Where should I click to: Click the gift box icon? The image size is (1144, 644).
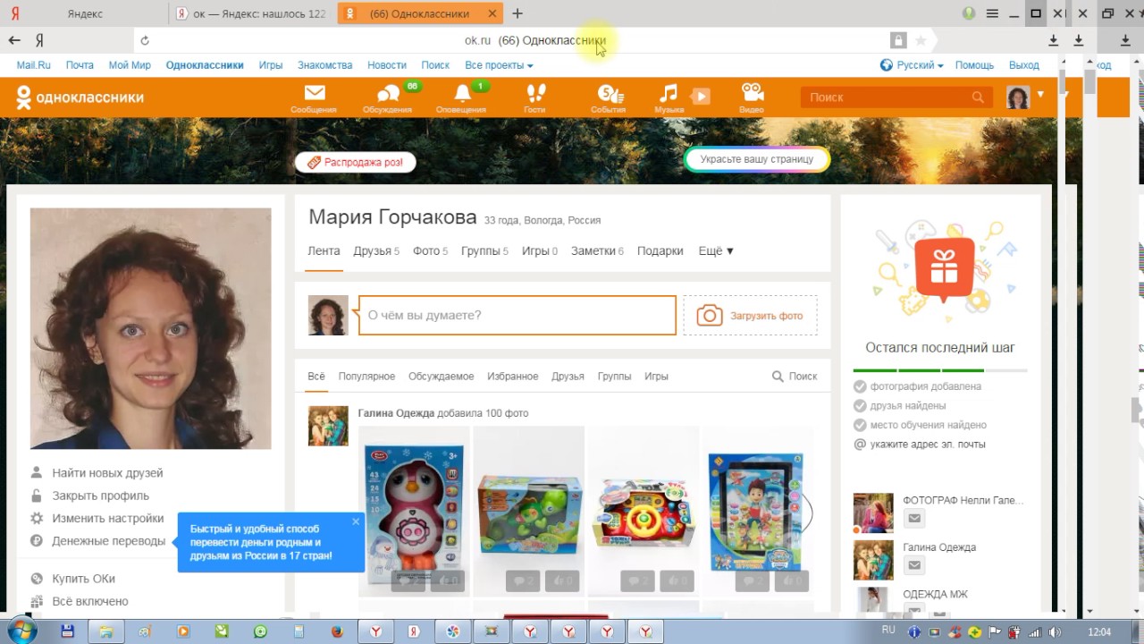tap(944, 267)
